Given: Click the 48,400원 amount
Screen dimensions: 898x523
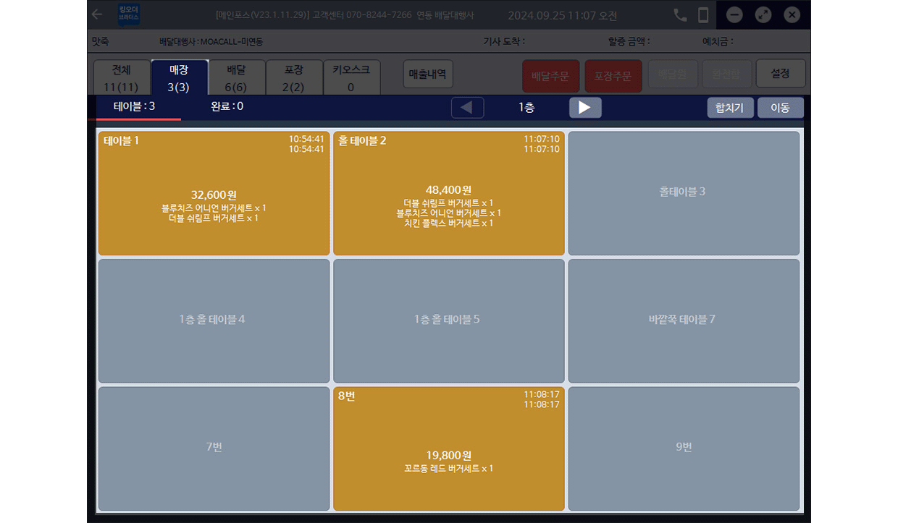Looking at the screenshot, I should point(449,190).
